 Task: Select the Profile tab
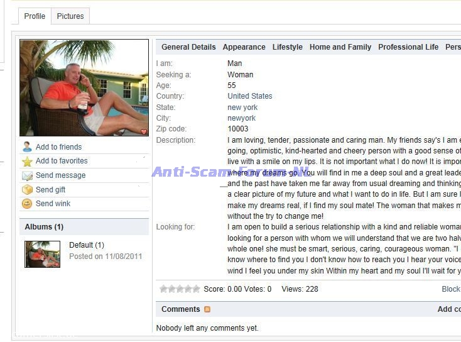[x=35, y=16]
